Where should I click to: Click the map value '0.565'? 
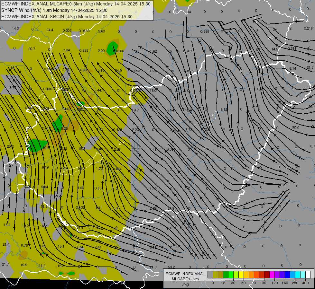coord(205,31)
